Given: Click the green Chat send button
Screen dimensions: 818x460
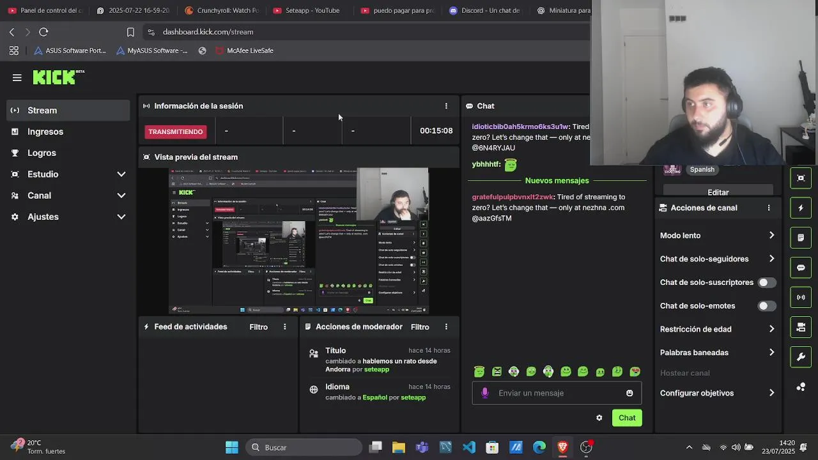Looking at the screenshot, I should pyautogui.click(x=627, y=418).
